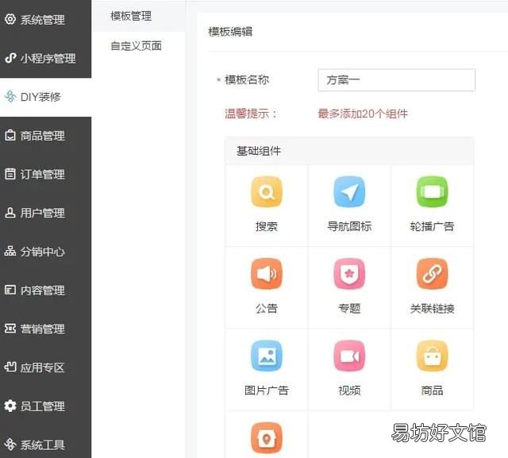Switch to 模板管理 submenu

[139, 16]
